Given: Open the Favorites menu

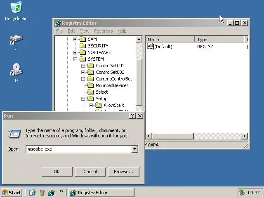Looking at the screenshot, I should (104, 31).
